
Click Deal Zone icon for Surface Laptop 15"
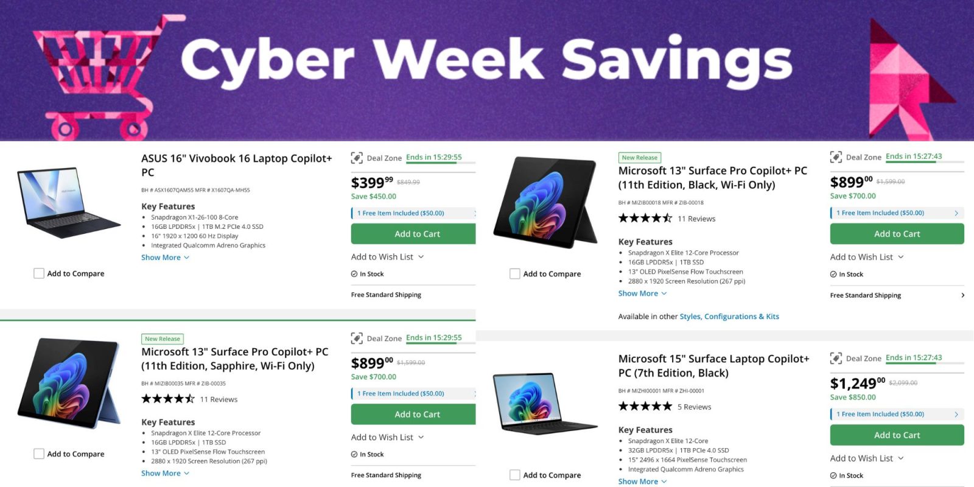pos(836,359)
